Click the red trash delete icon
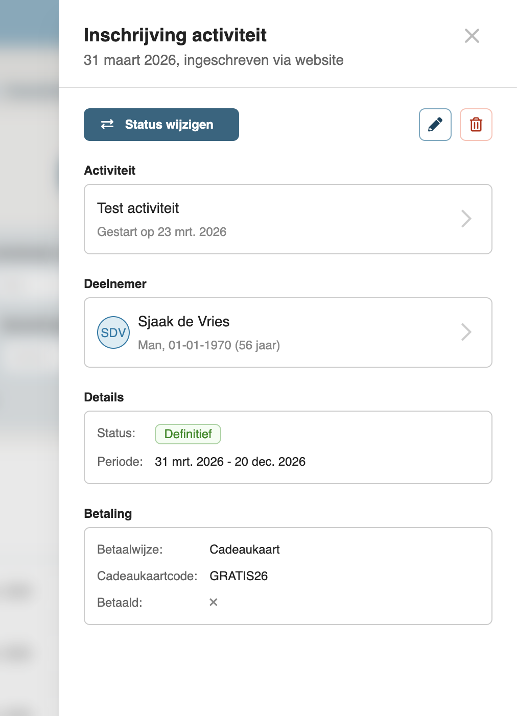The width and height of the screenshot is (517, 716). [476, 125]
